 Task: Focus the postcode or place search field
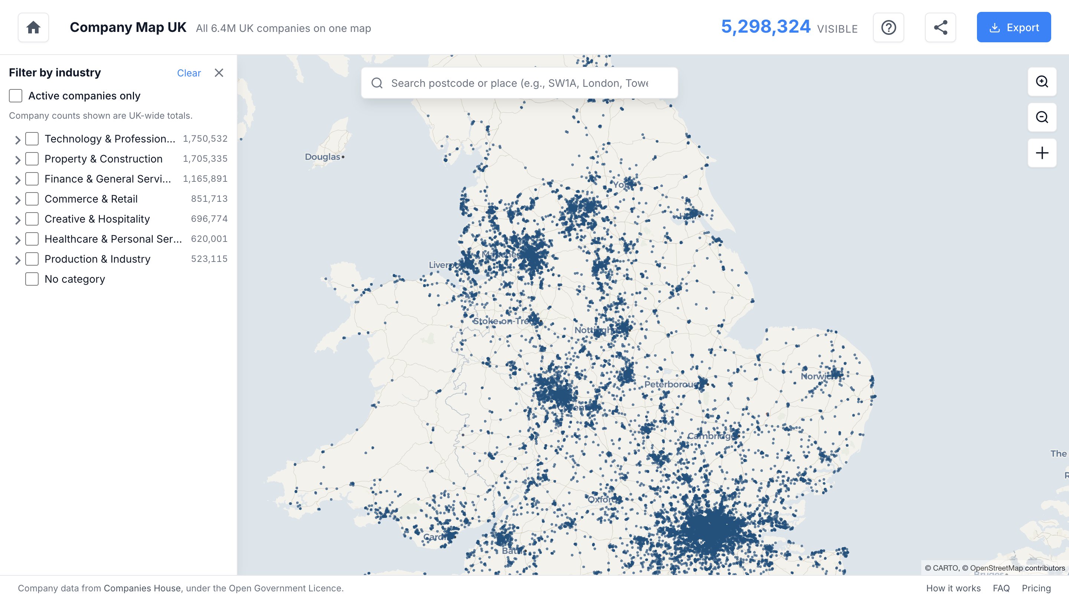pyautogui.click(x=519, y=83)
